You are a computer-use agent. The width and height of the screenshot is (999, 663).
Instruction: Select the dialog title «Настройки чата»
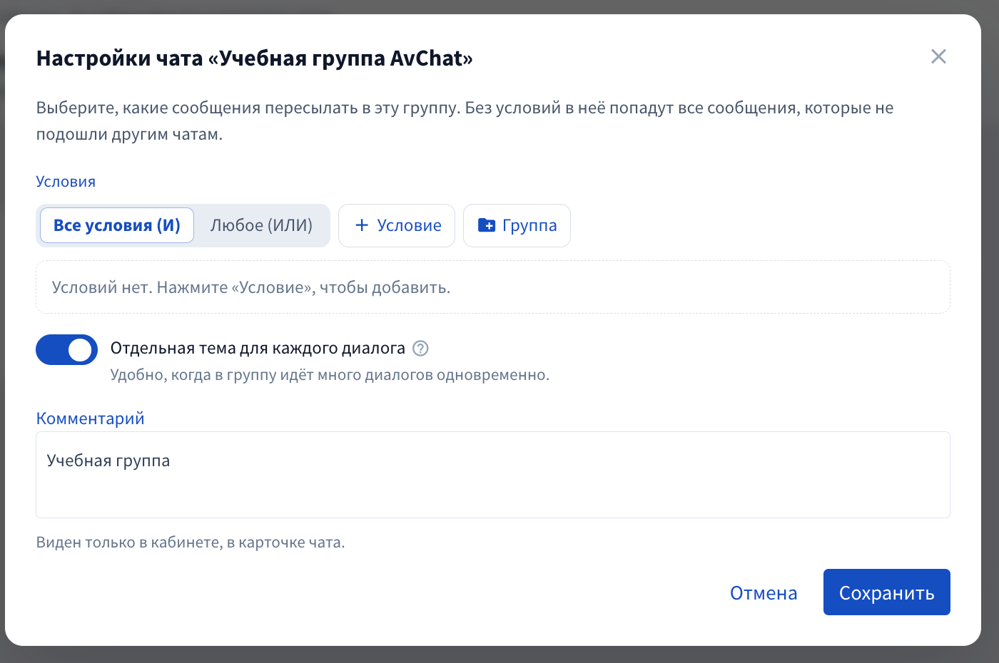(255, 58)
